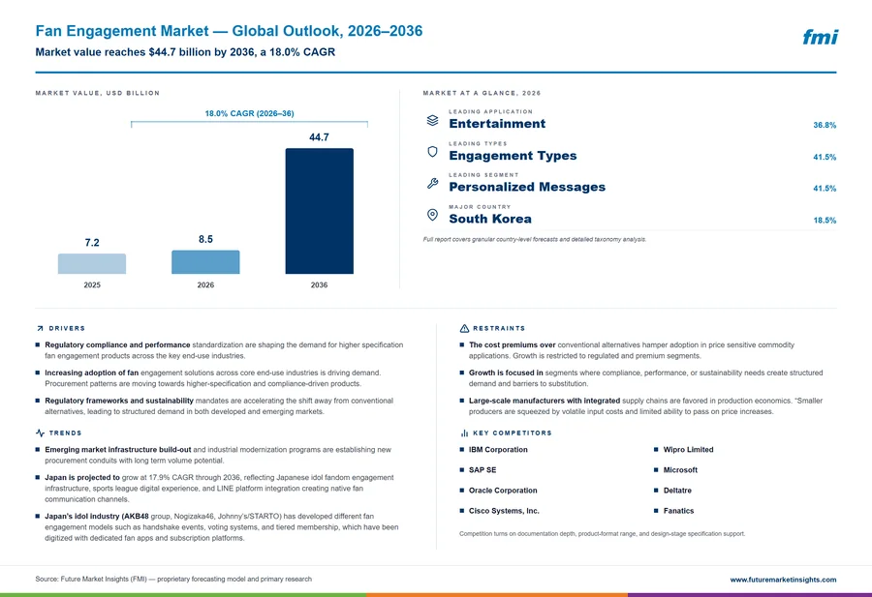Click the wrench icon beside Personalized Messages
872x597 pixels.
tap(432, 183)
